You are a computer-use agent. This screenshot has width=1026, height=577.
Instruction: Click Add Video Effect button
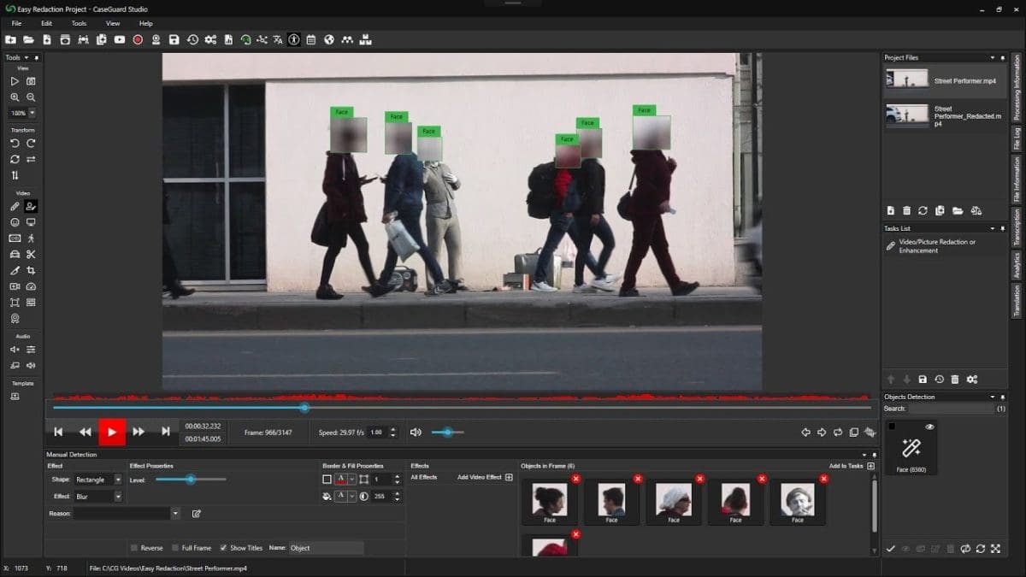coord(485,477)
